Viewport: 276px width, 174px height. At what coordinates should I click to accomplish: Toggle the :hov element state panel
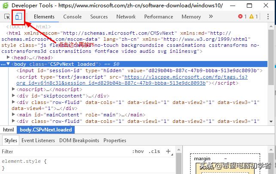click(138, 152)
